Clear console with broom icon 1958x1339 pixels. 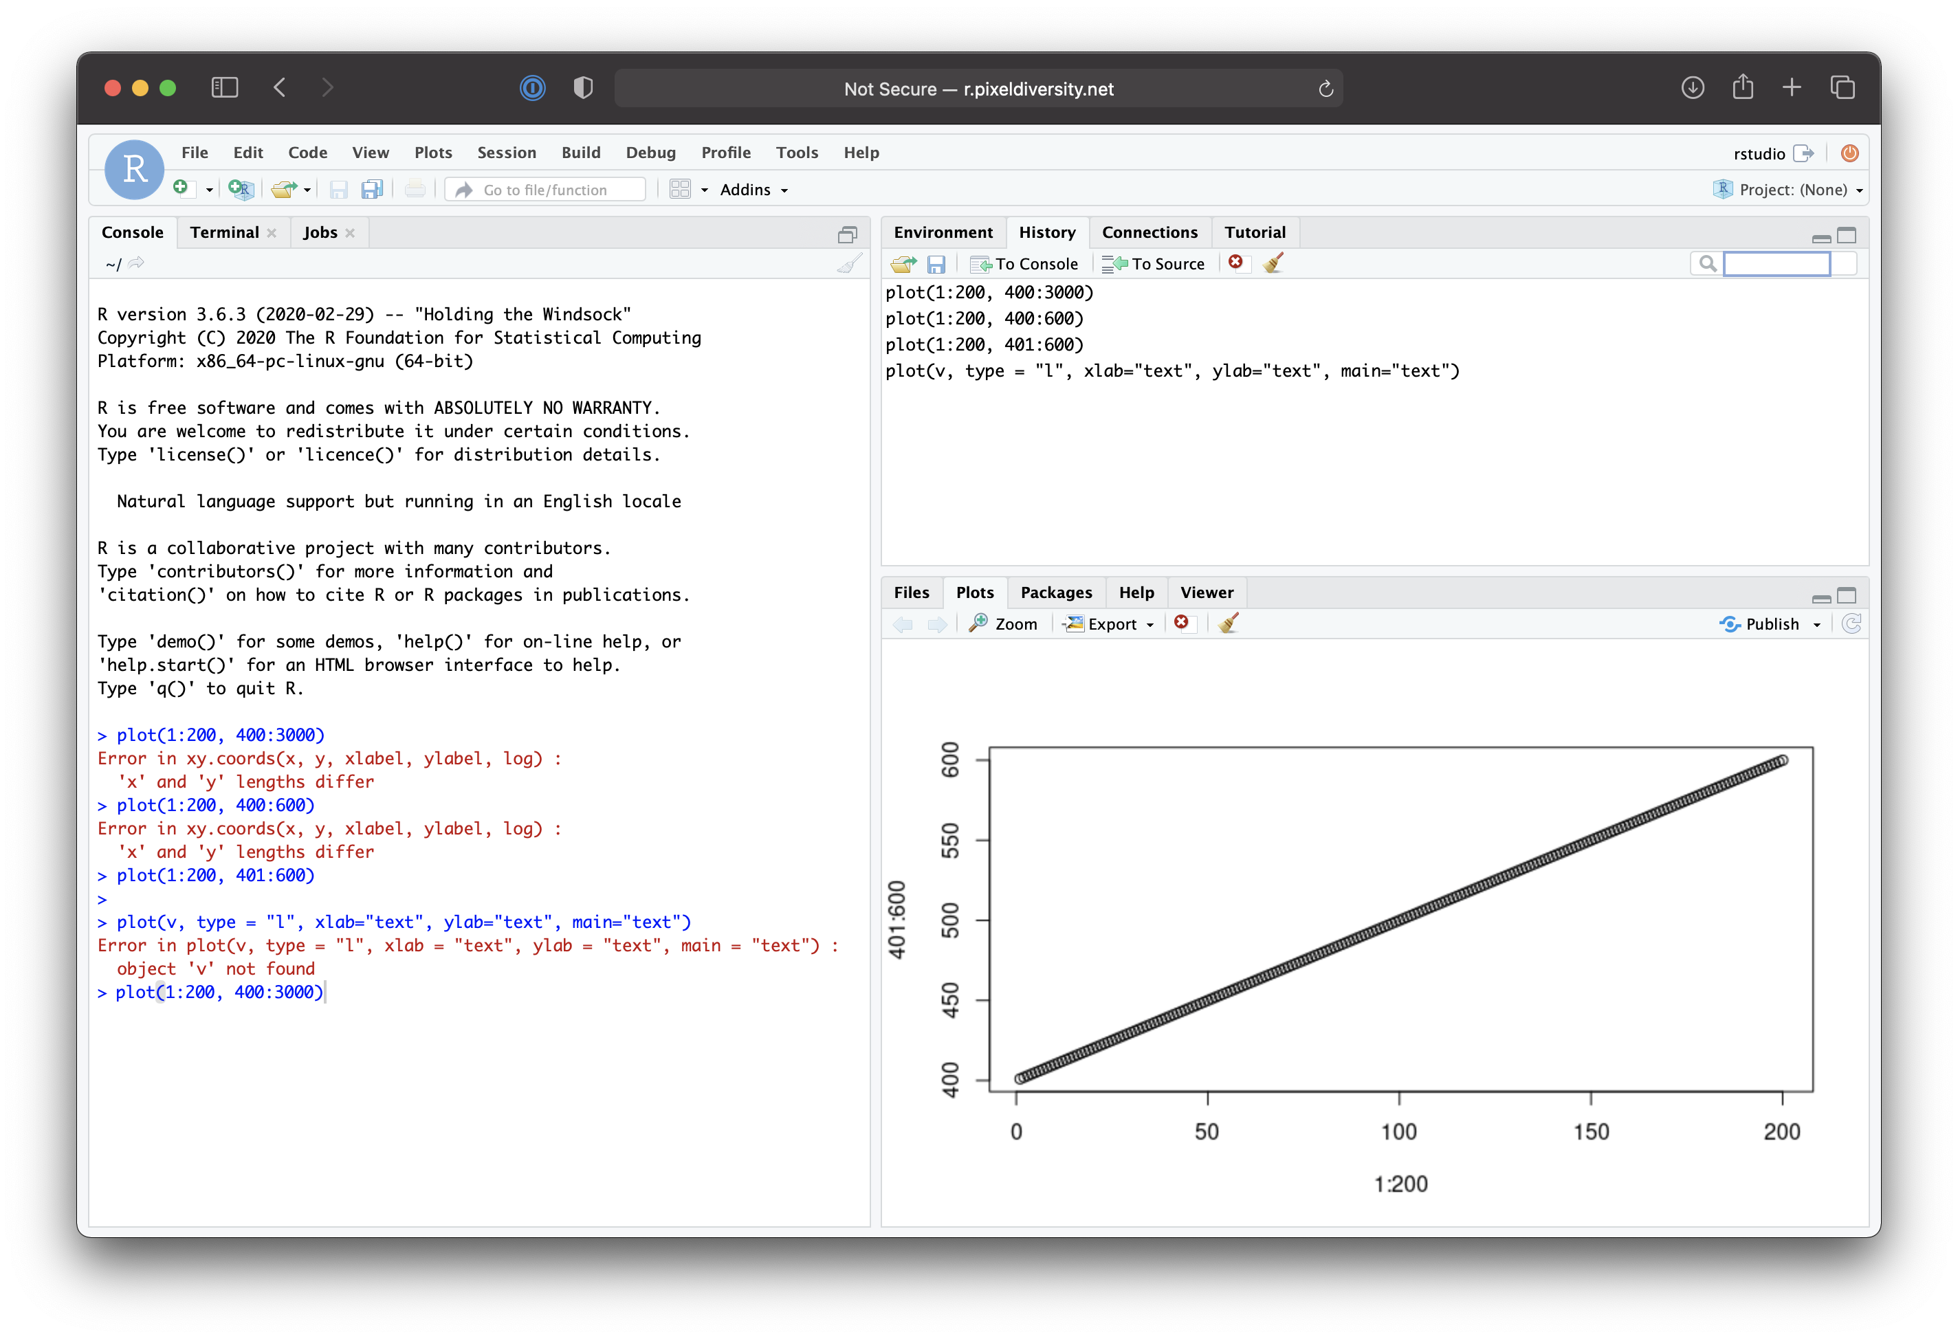coord(849,265)
